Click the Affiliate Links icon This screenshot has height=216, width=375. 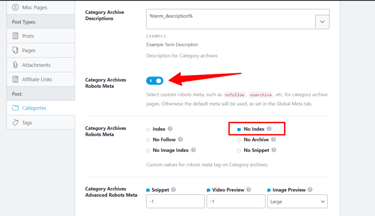click(15, 79)
